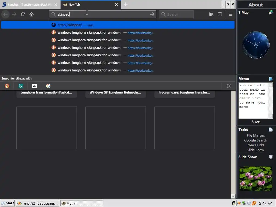Switch to rundll32 (Debugging) taskbar item
The width and height of the screenshot is (276, 207).
pos(38,203)
